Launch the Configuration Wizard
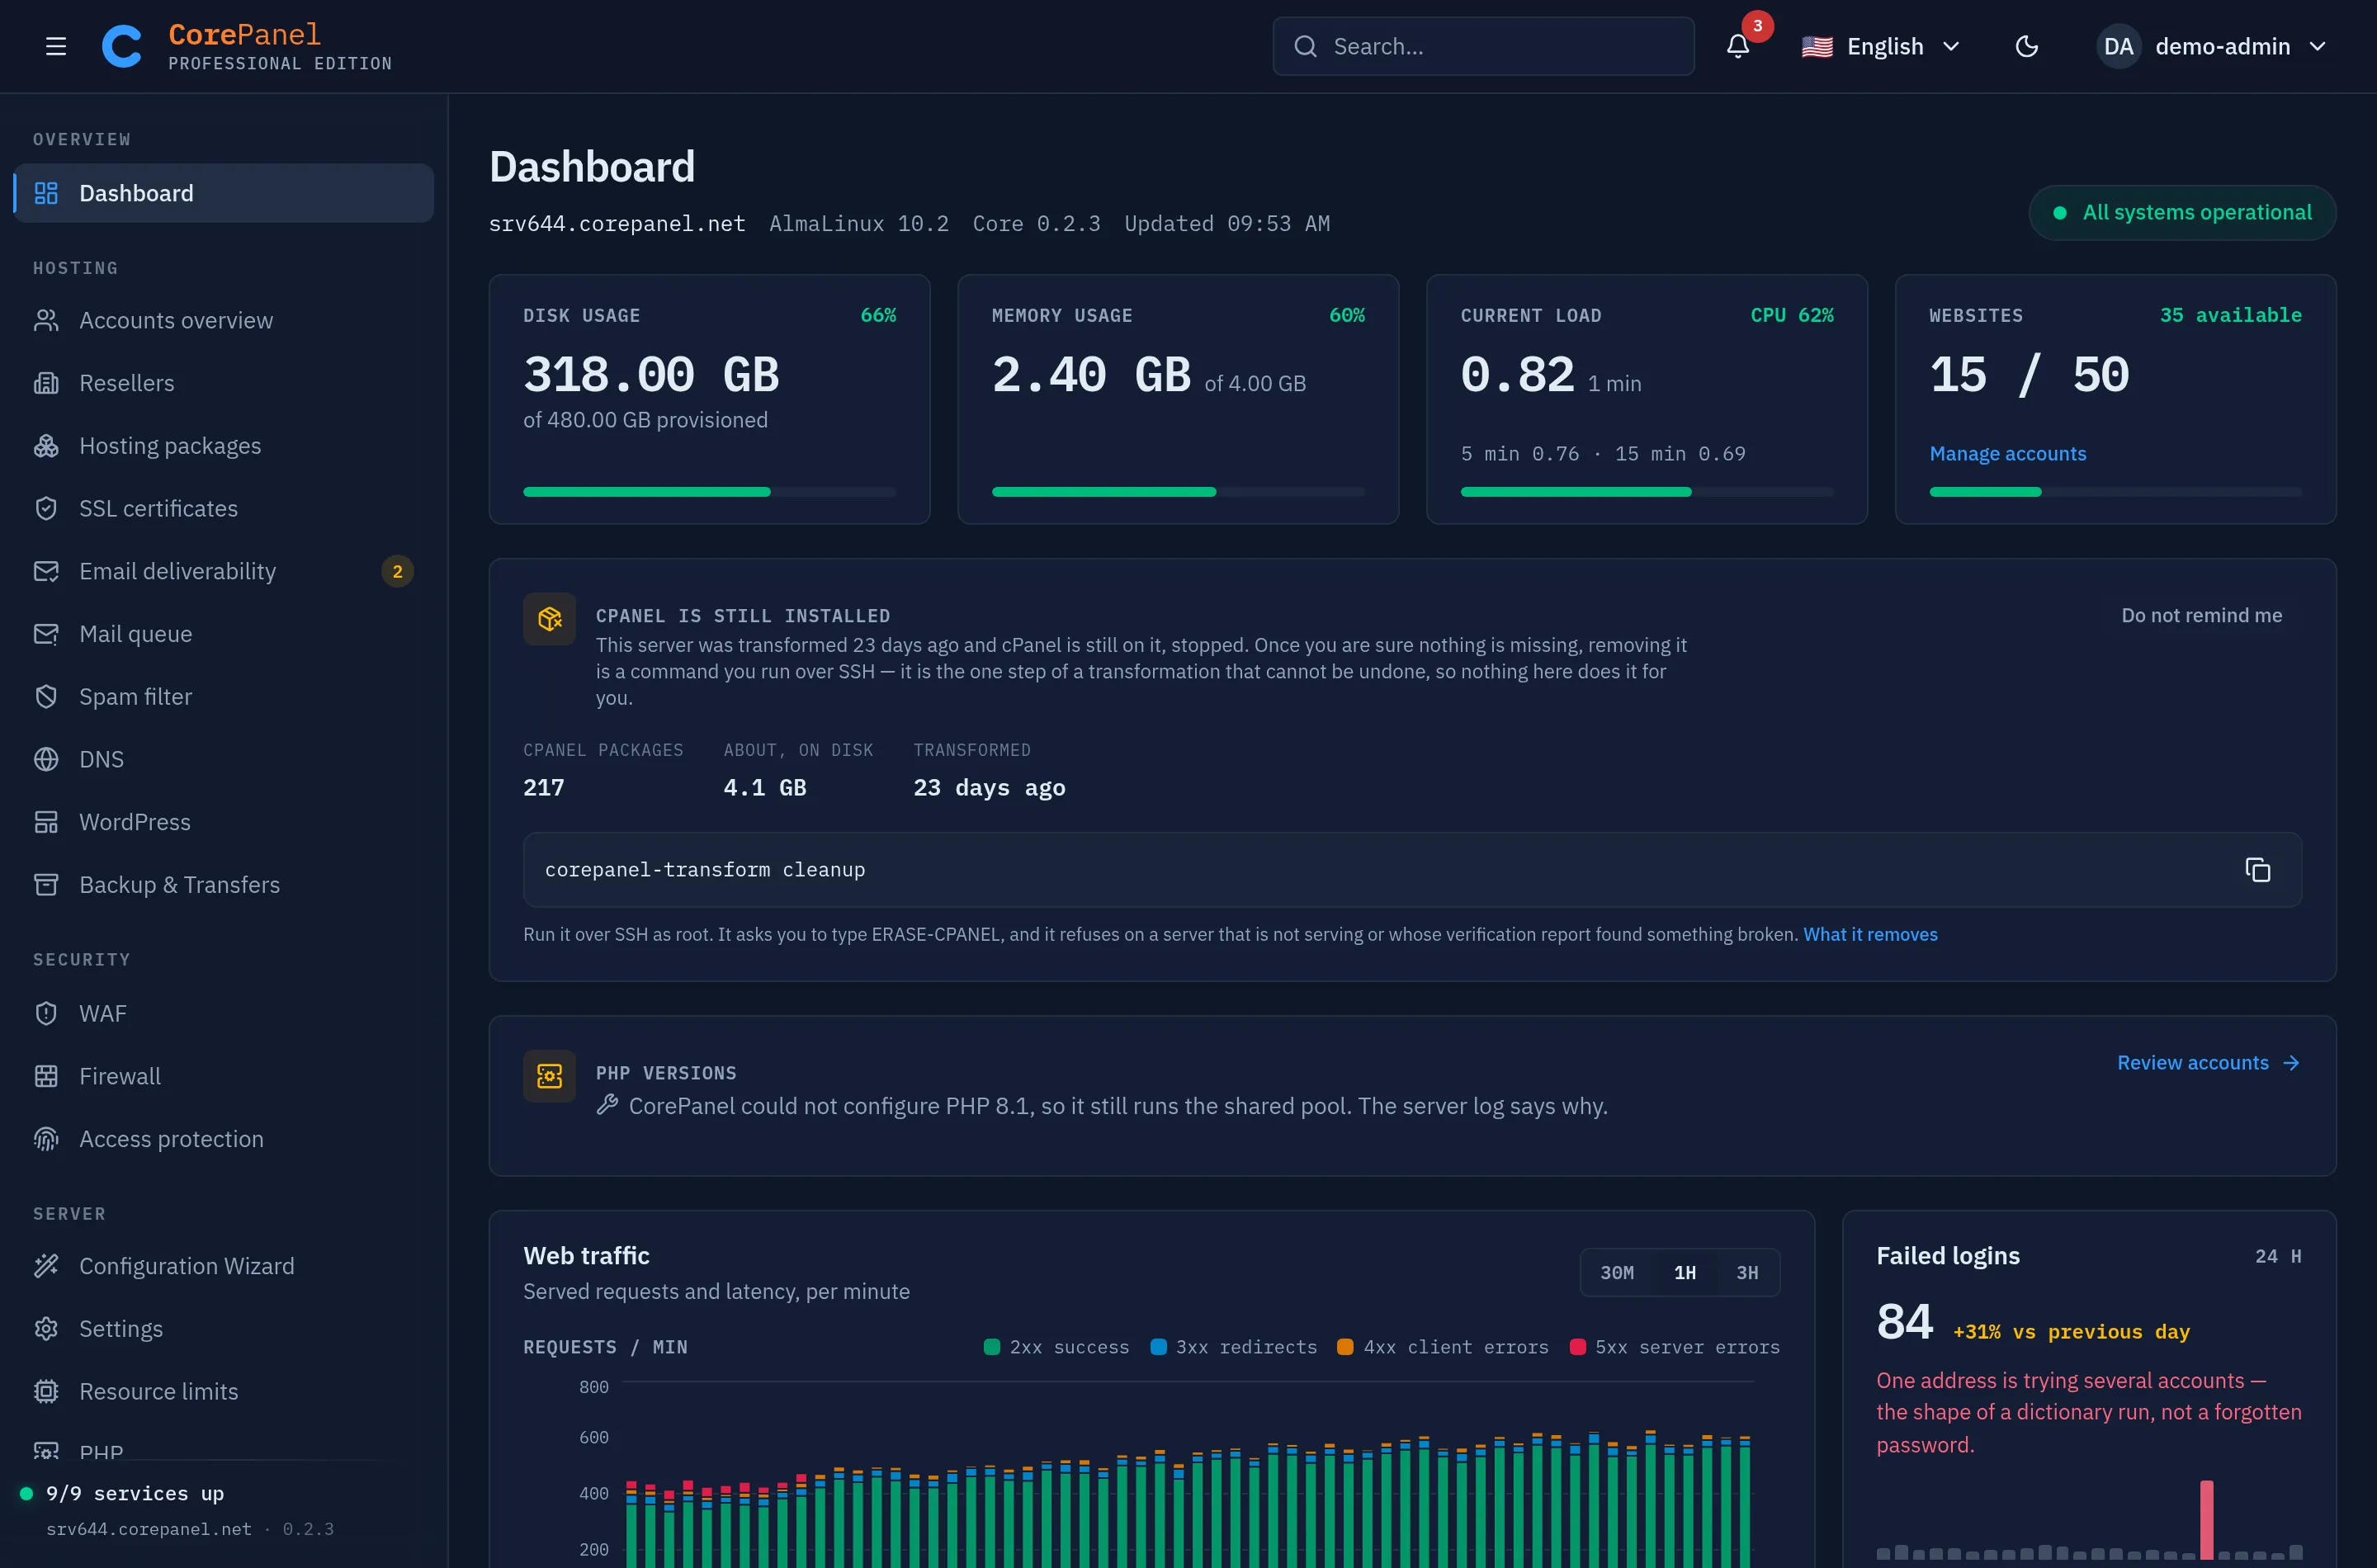The image size is (2377, 1568). pos(223,1266)
